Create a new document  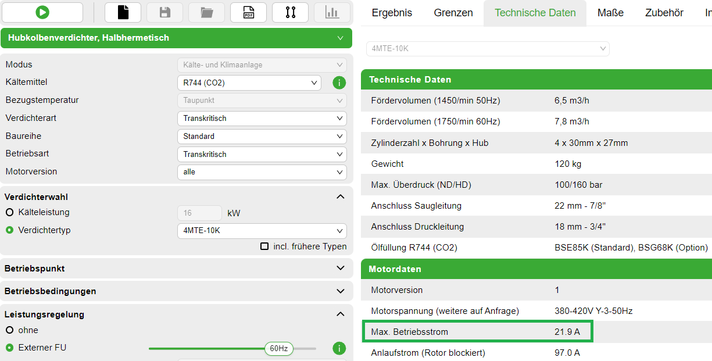pyautogui.click(x=123, y=12)
